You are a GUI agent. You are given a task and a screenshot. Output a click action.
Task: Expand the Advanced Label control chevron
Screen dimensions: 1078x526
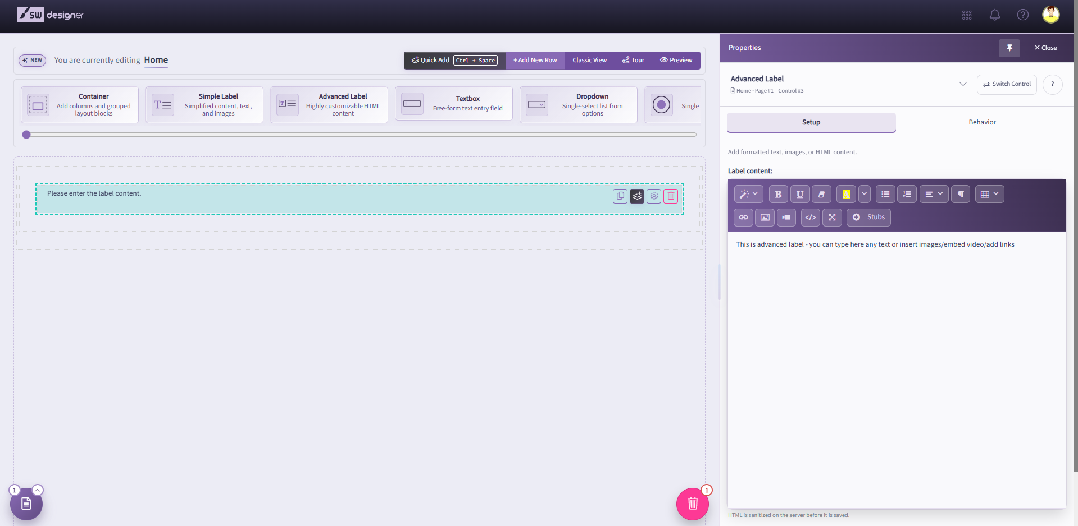click(962, 84)
